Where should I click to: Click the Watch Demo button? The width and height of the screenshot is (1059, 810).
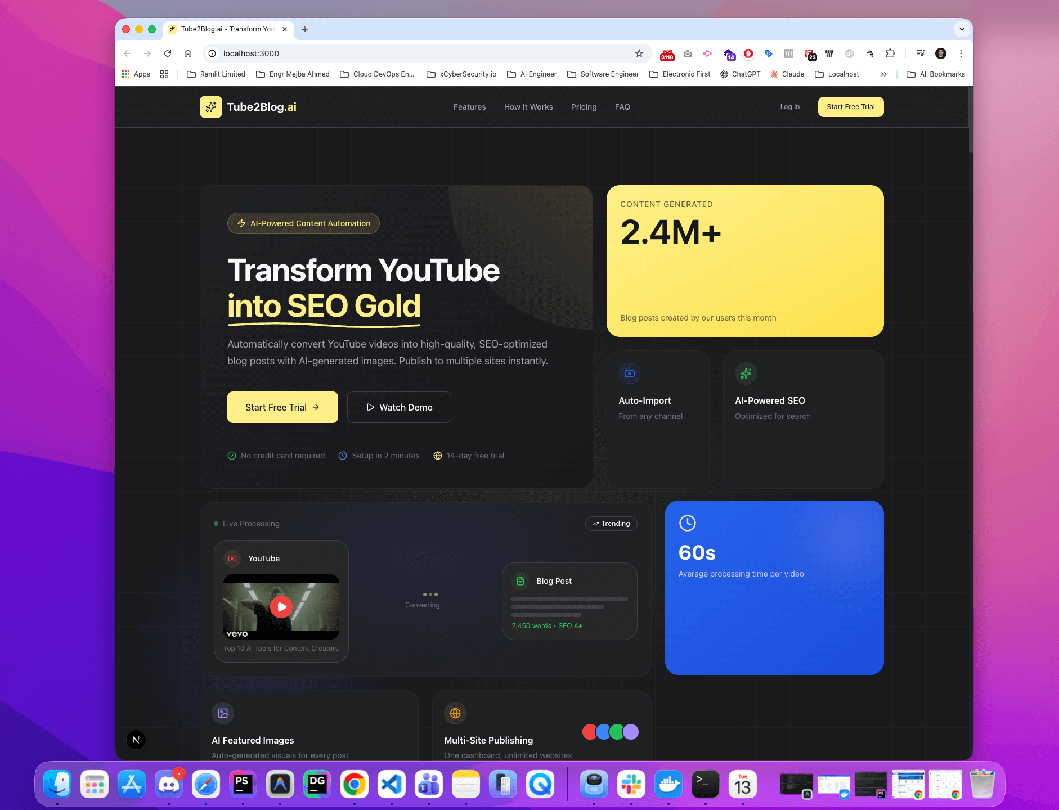[399, 407]
